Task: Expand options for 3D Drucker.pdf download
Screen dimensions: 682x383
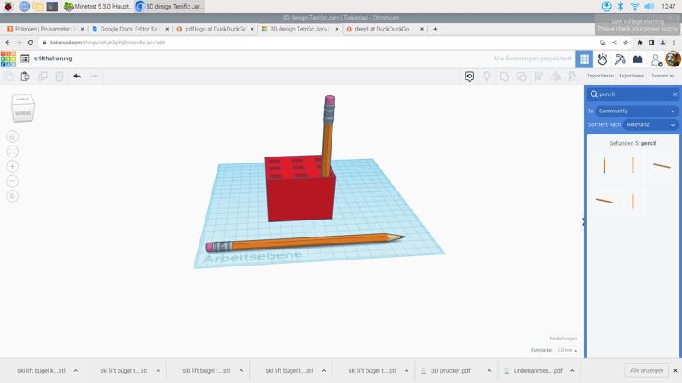Action: tap(489, 371)
